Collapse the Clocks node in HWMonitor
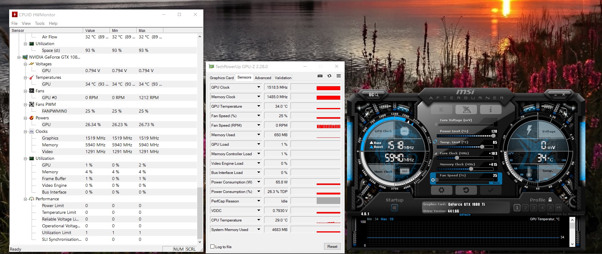Image resolution: width=602 pixels, height=254 pixels. click(25, 131)
